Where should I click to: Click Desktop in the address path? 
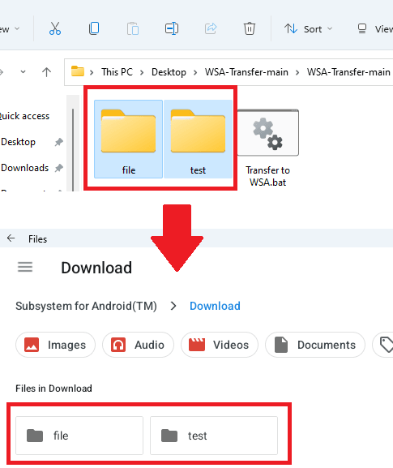click(x=169, y=72)
